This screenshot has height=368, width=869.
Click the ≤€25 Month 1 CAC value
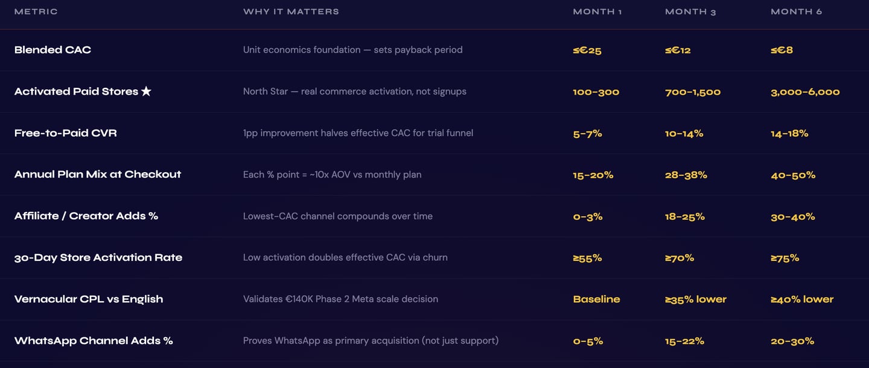(587, 50)
